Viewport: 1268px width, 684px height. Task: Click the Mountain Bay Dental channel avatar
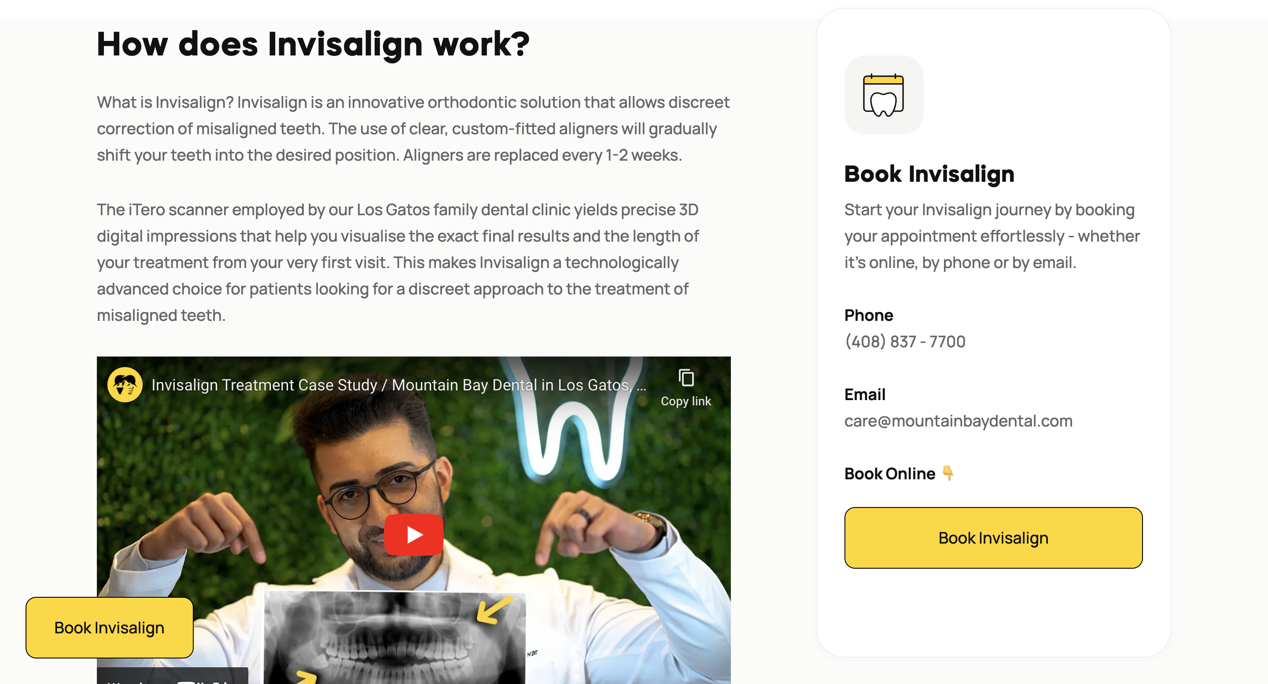(125, 385)
